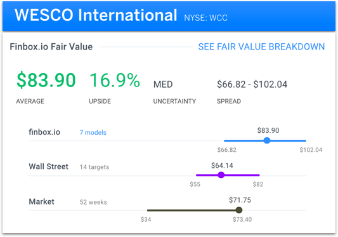Click the Market row label
Viewport: 338px width, 237px height.
[42, 201]
